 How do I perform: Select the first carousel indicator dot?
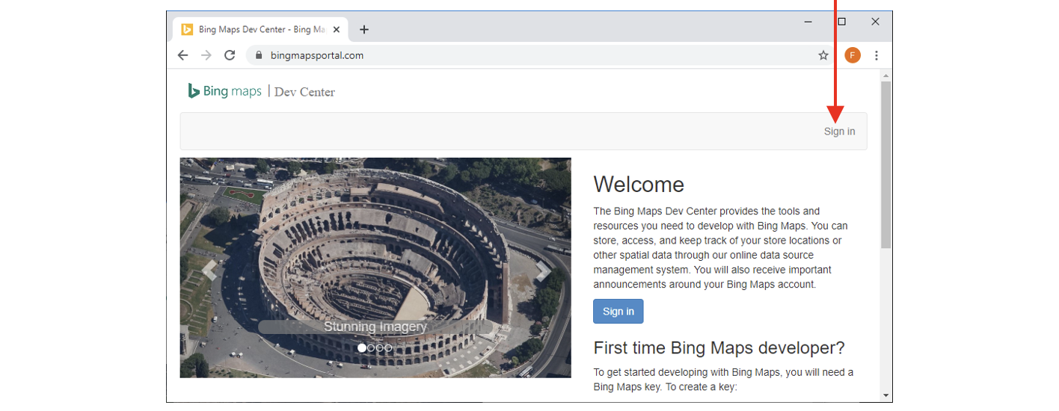click(x=362, y=347)
